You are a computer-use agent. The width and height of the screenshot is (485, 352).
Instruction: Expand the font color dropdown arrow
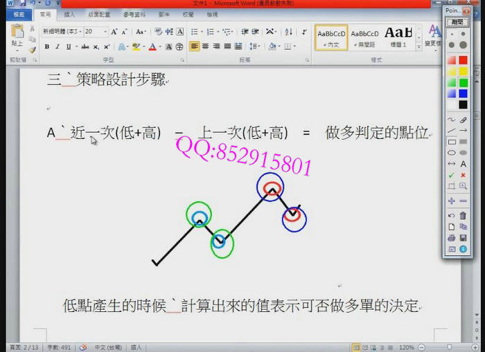(161, 47)
